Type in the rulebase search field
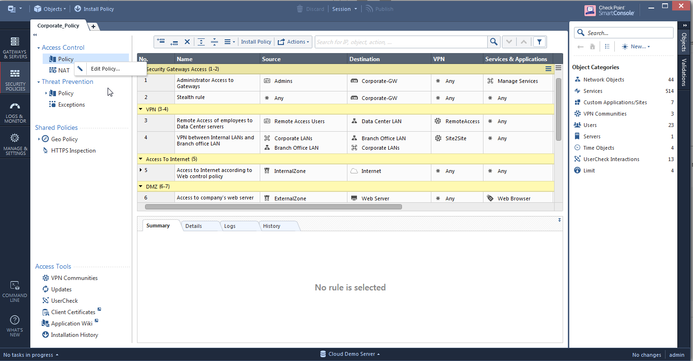Image resolution: width=693 pixels, height=361 pixels. pos(401,42)
